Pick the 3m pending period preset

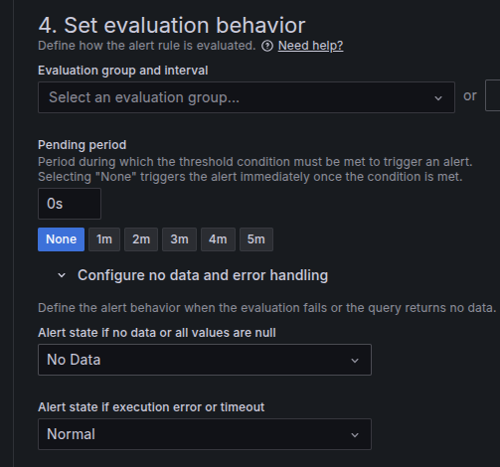point(179,239)
